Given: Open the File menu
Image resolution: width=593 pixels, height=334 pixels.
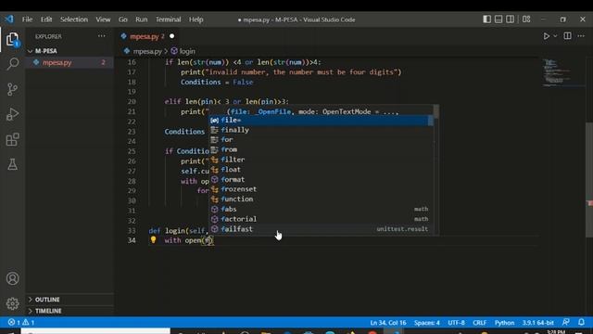Looking at the screenshot, I should (x=27, y=19).
